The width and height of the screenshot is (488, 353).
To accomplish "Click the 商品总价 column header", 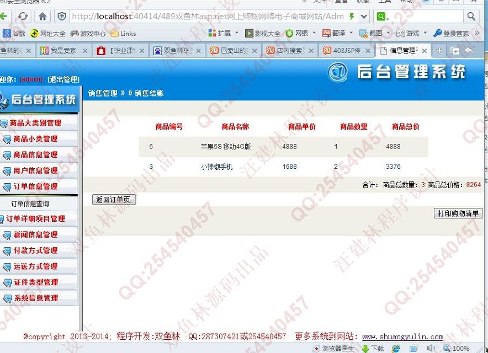I will (406, 126).
